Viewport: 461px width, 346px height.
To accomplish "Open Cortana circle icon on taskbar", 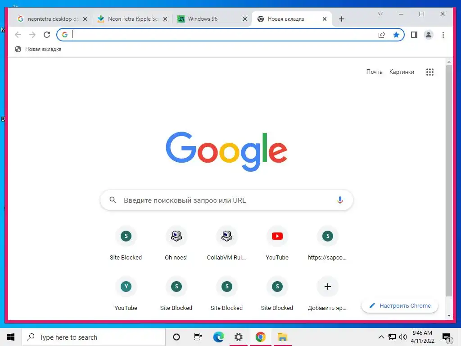I will click(x=176, y=337).
